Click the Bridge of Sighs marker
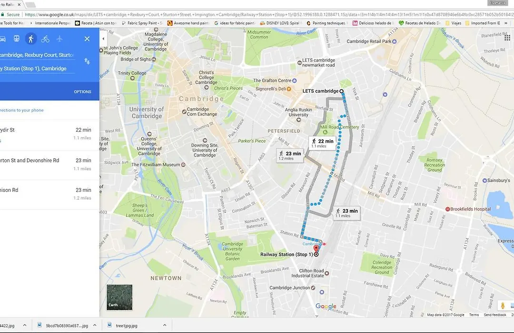This screenshot has width=514, height=333. pyautogui.click(x=154, y=59)
